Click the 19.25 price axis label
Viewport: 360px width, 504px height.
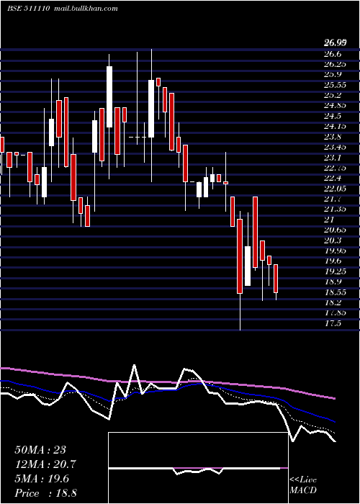pos(335,271)
